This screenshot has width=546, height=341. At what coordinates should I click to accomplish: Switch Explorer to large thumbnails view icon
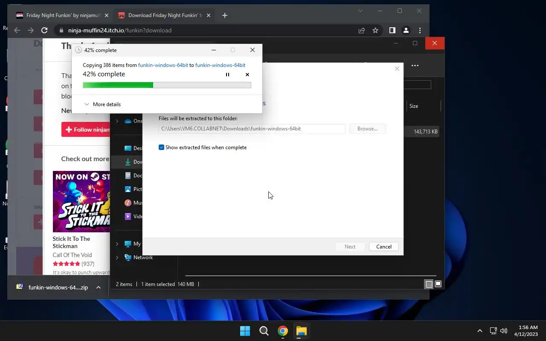[x=438, y=284]
